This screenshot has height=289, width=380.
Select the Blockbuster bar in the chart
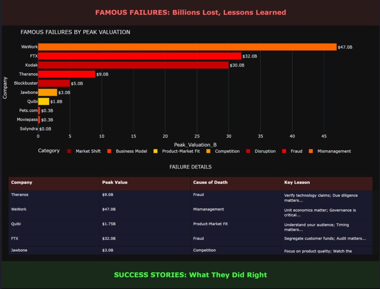pos(54,83)
